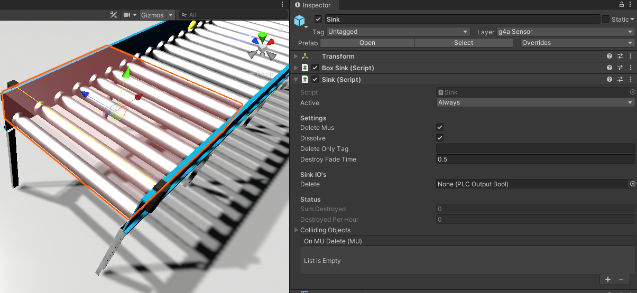Open the scene camera settings icon
Viewport: 637px width, 293px height.
[x=127, y=15]
